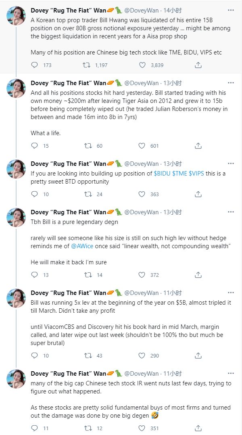Screen dimensions: 242x435
Task: Open the $VIPS cashtag link
Action: [x=196, y=174]
